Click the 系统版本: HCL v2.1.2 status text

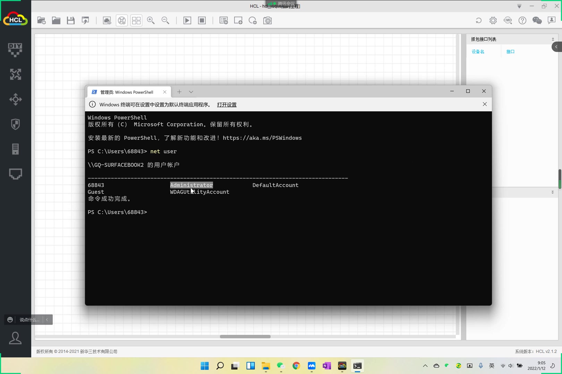[x=536, y=351]
